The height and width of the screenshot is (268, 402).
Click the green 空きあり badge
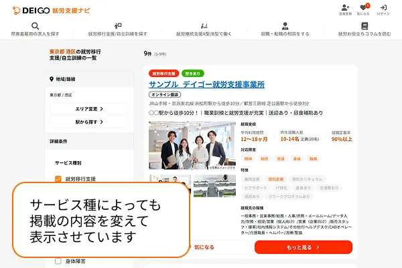pos(192,74)
